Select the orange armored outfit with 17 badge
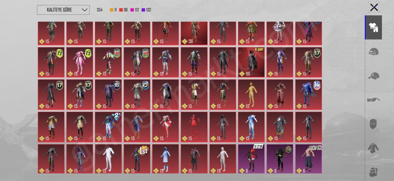Viewport: 394px width, 181px height. [309, 62]
